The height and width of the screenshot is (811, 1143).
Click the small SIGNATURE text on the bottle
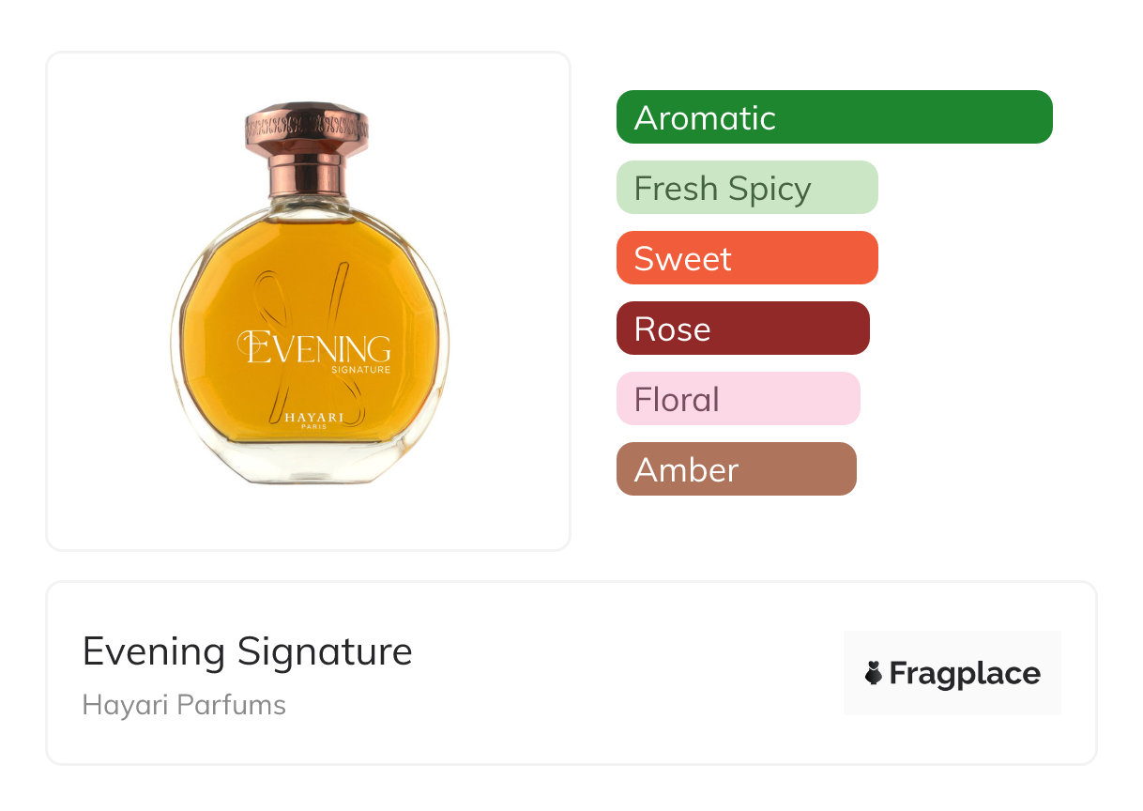(360, 370)
